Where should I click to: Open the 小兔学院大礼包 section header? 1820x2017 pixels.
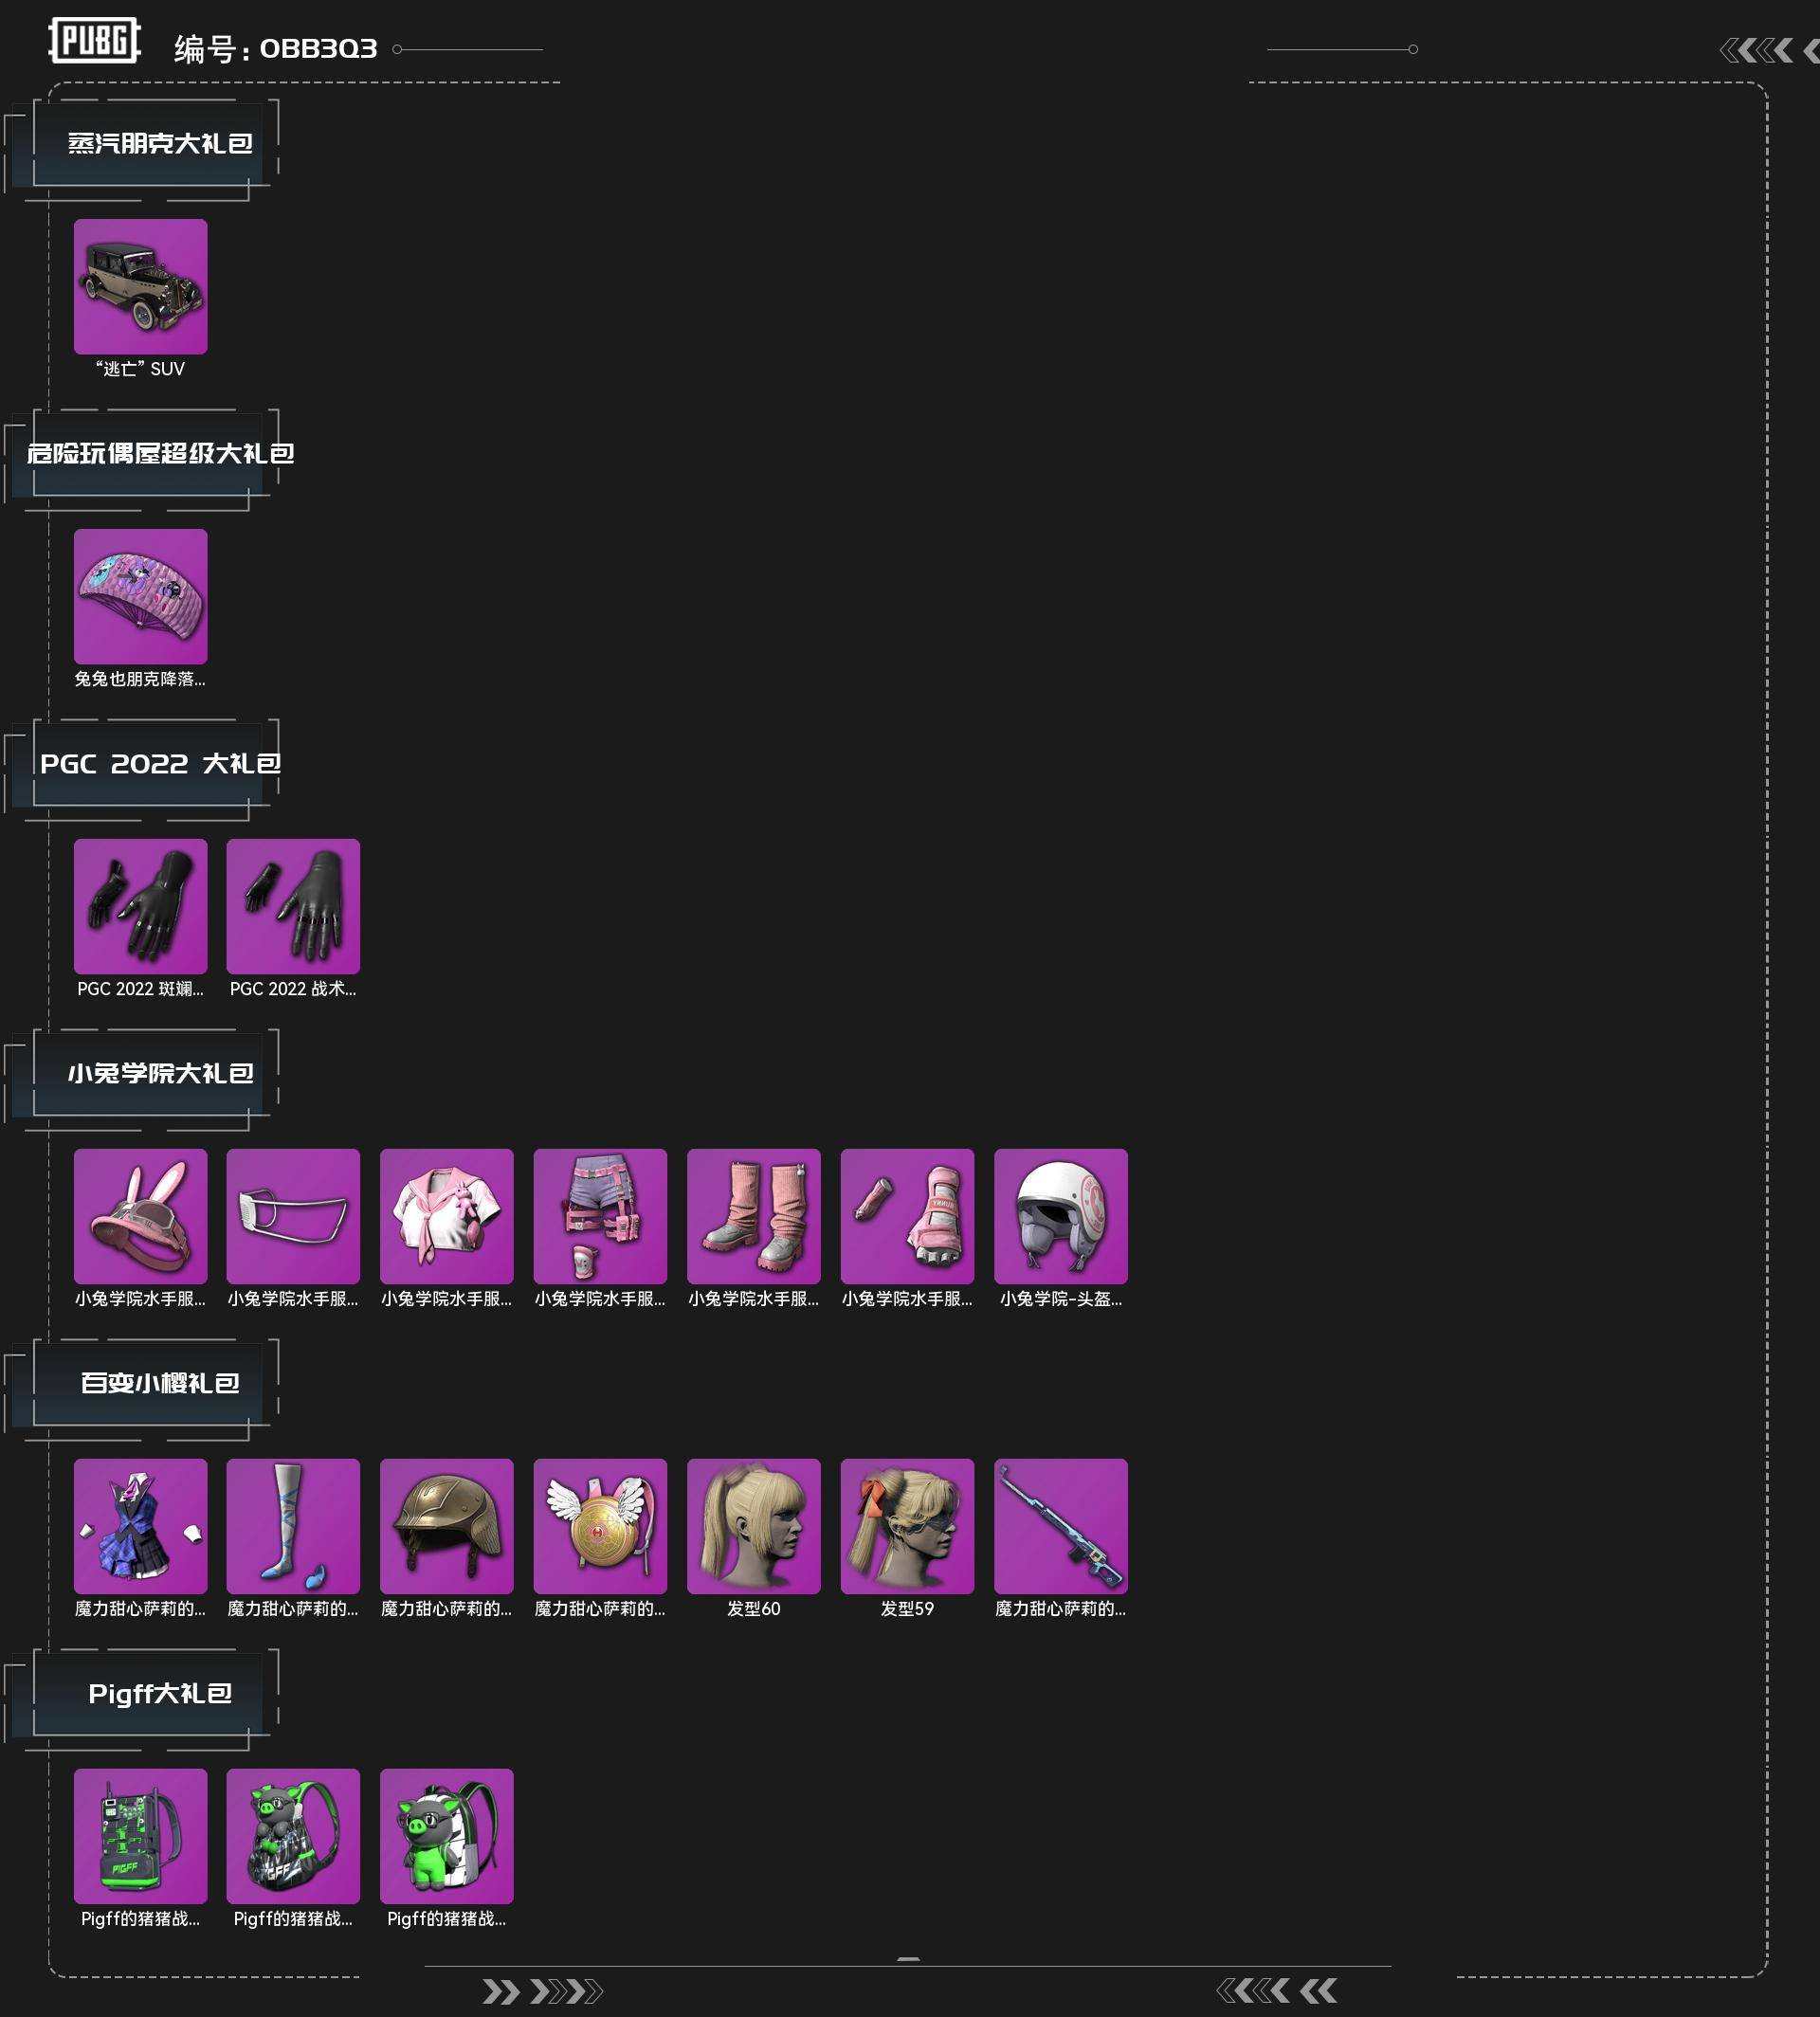coord(160,1074)
